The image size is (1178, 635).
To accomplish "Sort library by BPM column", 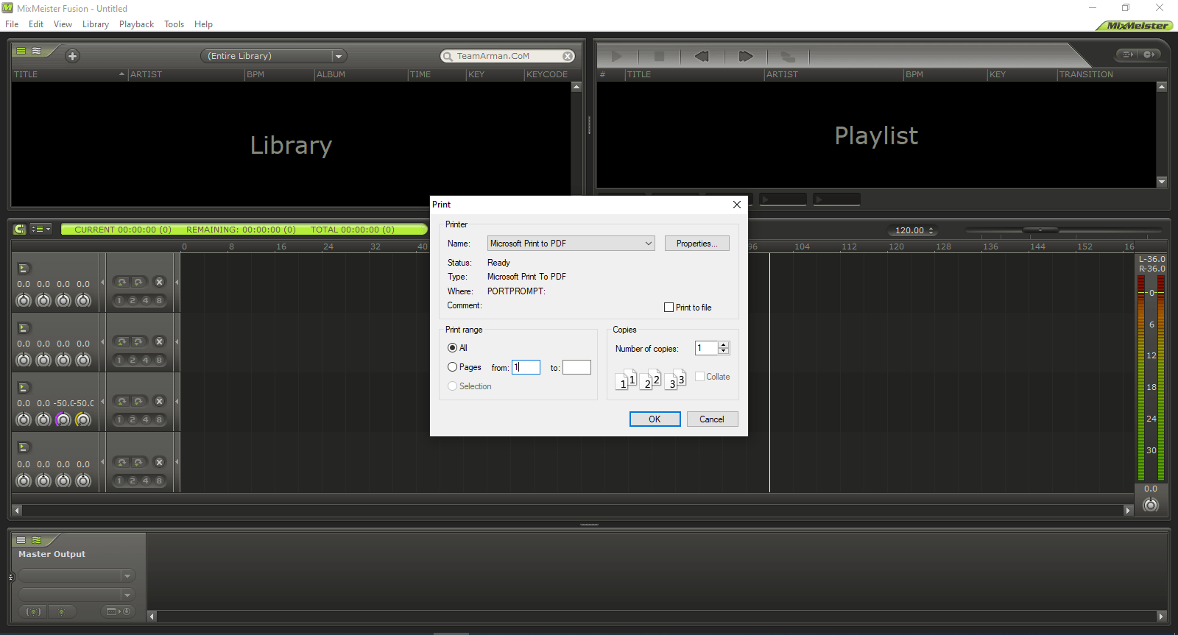I will tap(279, 74).
